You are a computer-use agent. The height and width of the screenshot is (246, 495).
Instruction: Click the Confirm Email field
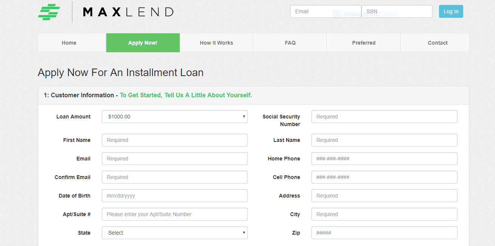(174, 177)
